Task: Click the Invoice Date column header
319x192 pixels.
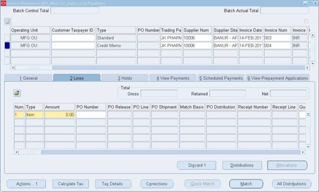Action: click(x=250, y=30)
